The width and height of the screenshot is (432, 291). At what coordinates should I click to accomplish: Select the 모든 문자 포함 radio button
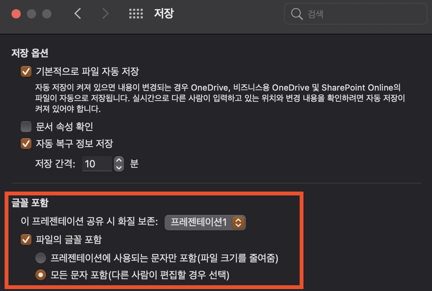41,275
